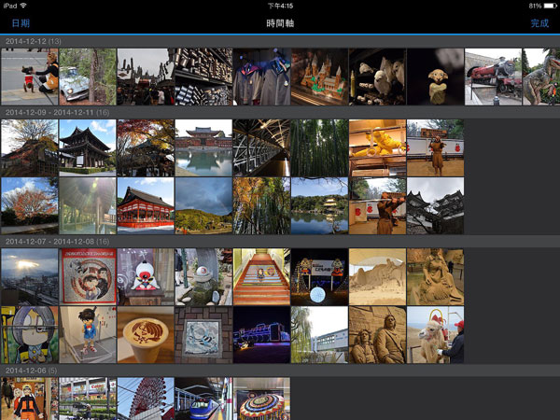Open the latte art coffee photo
560x420 pixels.
(x=146, y=334)
